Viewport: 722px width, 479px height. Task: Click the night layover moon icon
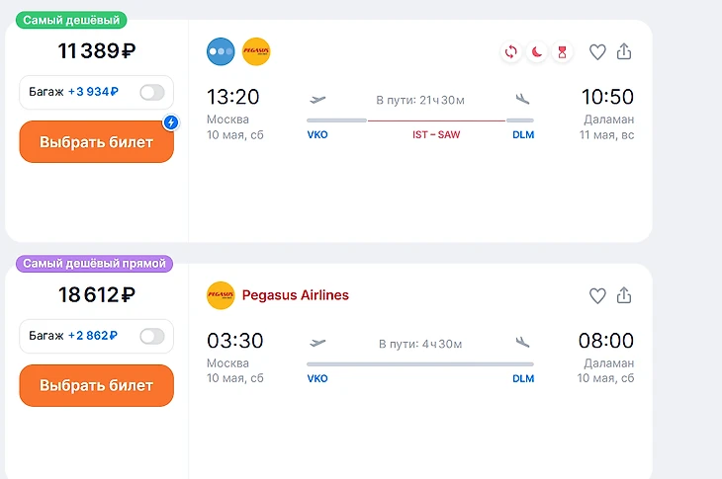(536, 52)
